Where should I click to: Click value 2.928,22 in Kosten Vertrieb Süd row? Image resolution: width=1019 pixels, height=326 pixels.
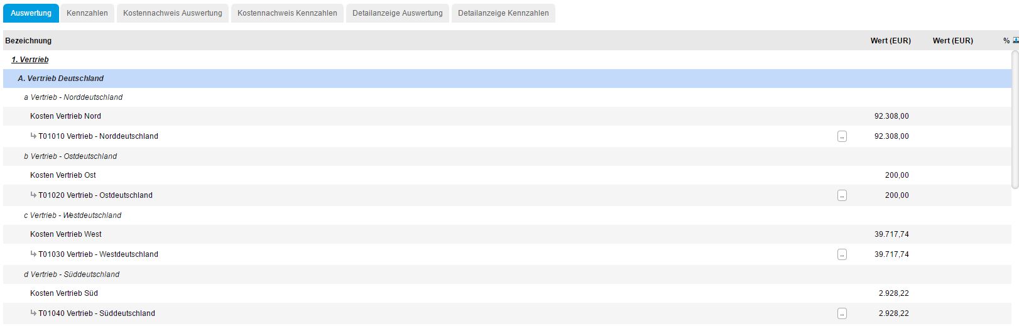point(894,293)
